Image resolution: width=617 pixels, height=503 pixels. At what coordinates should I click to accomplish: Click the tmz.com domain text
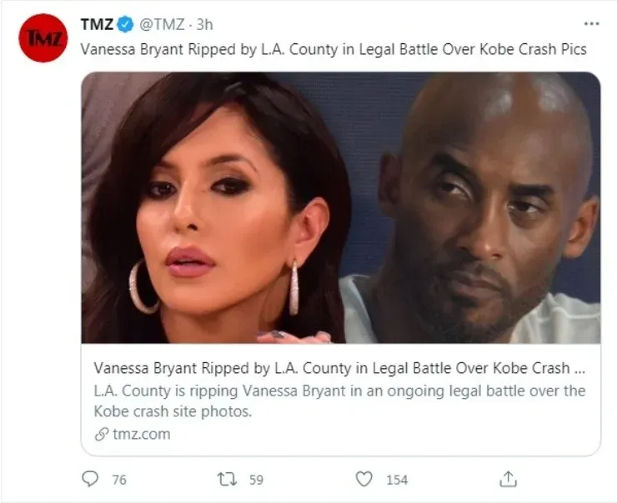(x=142, y=434)
